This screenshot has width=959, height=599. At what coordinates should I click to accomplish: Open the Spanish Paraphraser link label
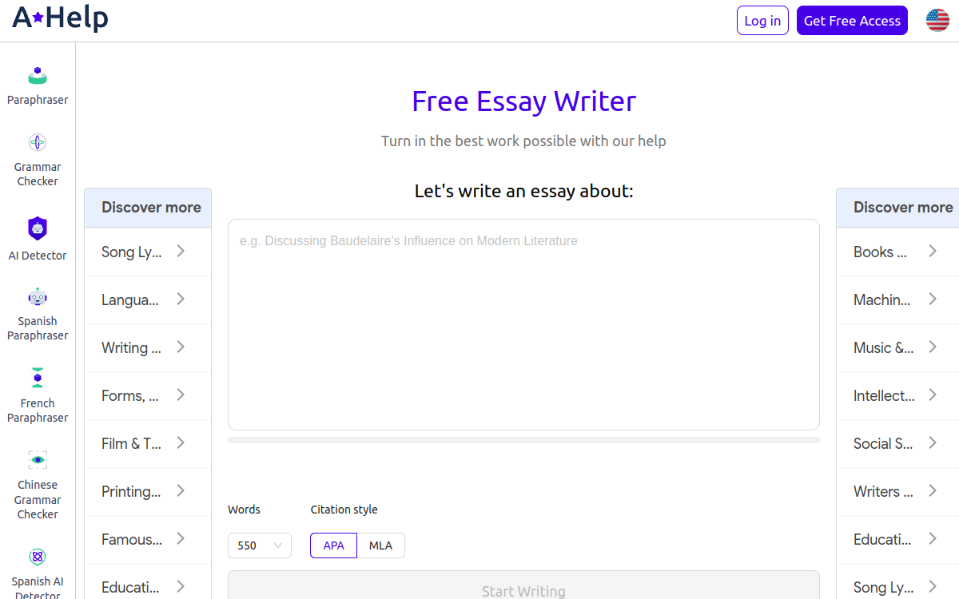coord(38,328)
